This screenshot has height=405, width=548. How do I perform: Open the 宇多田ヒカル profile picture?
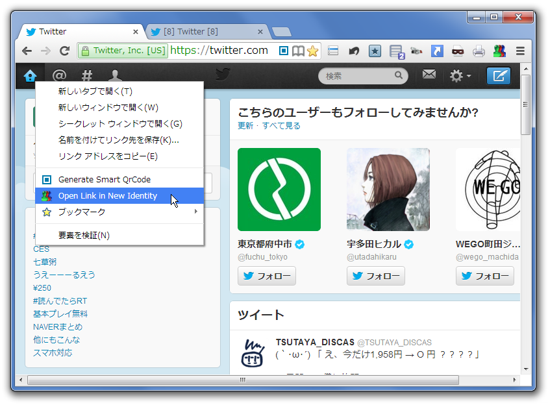click(x=388, y=190)
